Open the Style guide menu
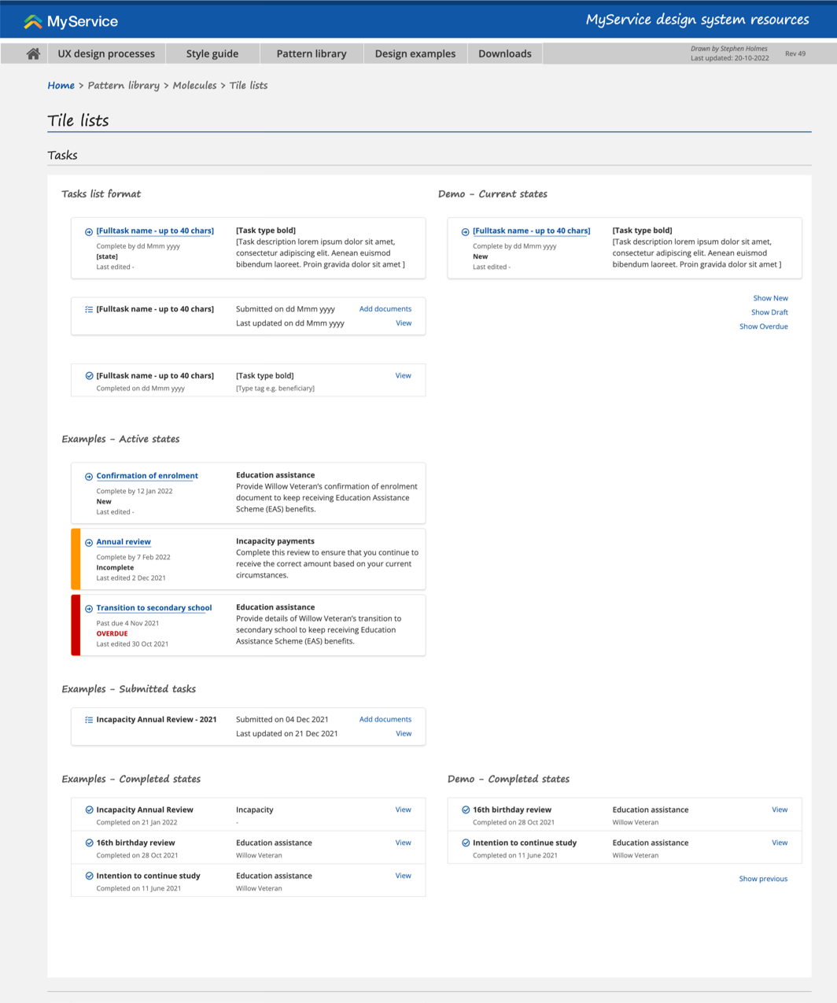 (x=212, y=53)
